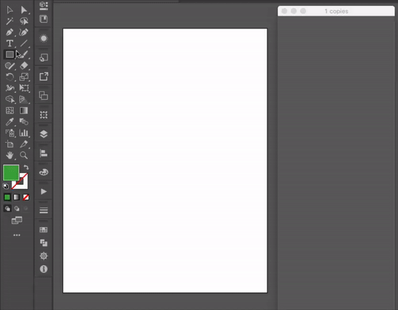The height and width of the screenshot is (310, 398).
Task: Select the Rectangle tool
Action: [x=10, y=54]
